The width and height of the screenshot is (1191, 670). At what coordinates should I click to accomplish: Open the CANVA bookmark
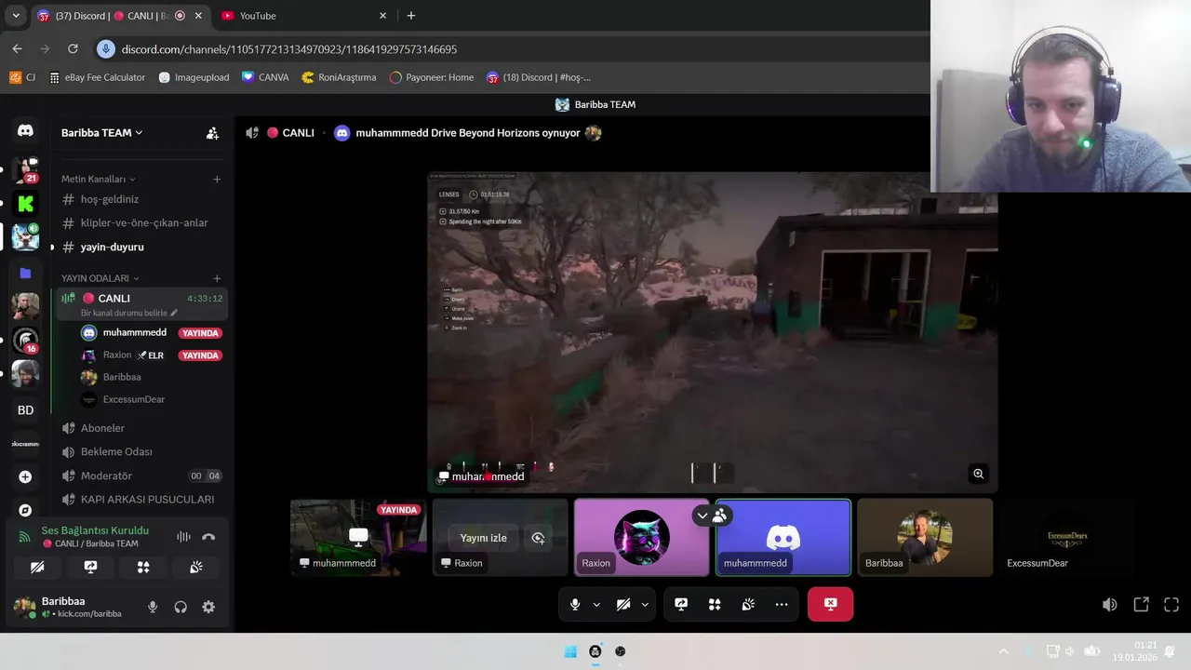pos(265,77)
